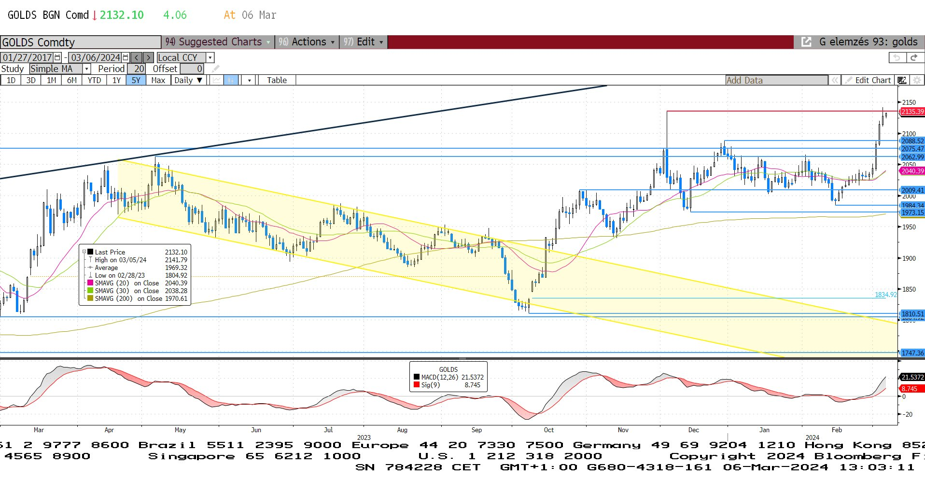
Task: Click the start date field 01/27/2017
Action: (27, 57)
